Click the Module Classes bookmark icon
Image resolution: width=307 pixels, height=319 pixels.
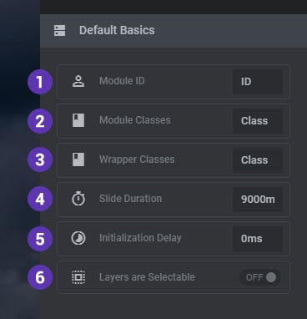point(78,120)
